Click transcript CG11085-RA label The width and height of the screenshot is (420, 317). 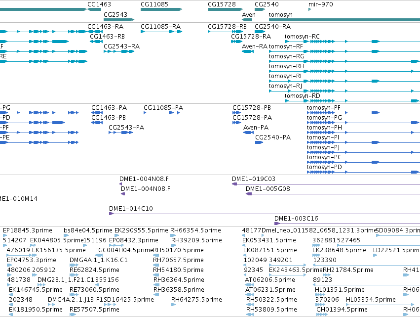pyautogui.click(x=161, y=27)
